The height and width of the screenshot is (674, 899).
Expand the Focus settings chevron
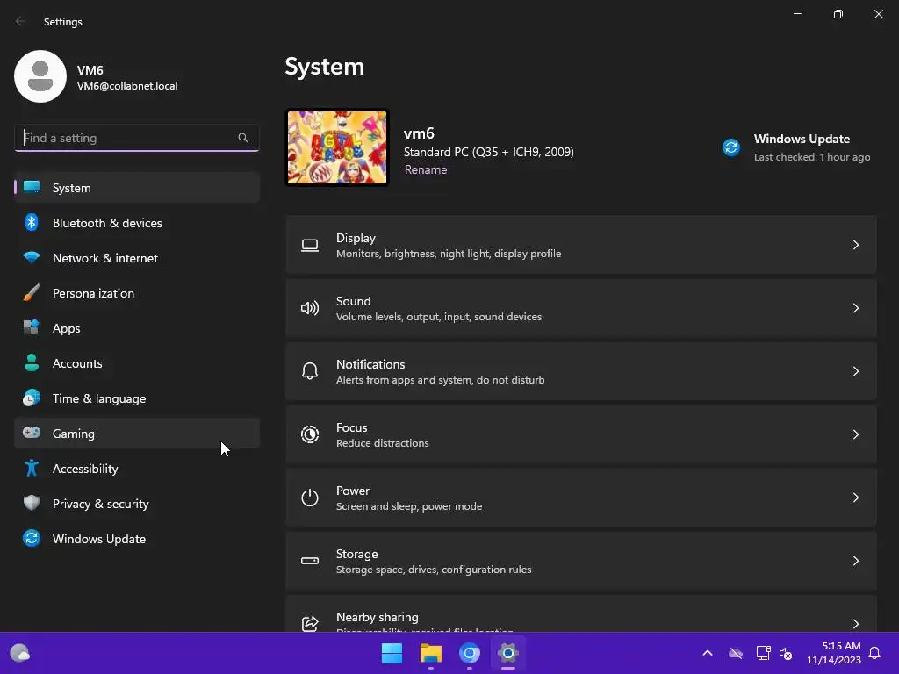[x=856, y=434]
